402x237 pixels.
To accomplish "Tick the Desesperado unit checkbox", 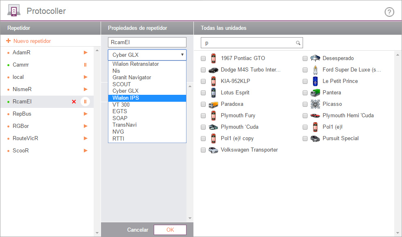I will pos(305,58).
